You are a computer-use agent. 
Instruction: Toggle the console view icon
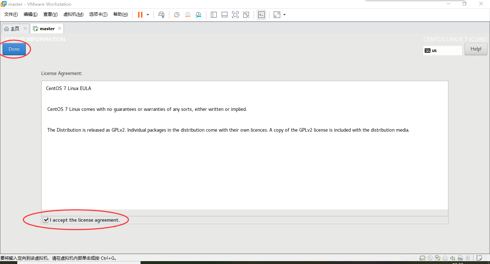click(x=262, y=15)
